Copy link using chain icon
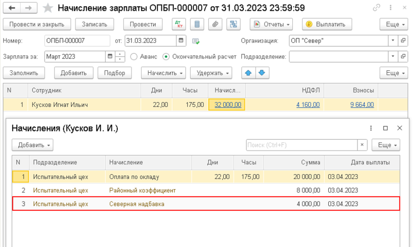This screenshot has height=247, width=414. tap(377, 8)
